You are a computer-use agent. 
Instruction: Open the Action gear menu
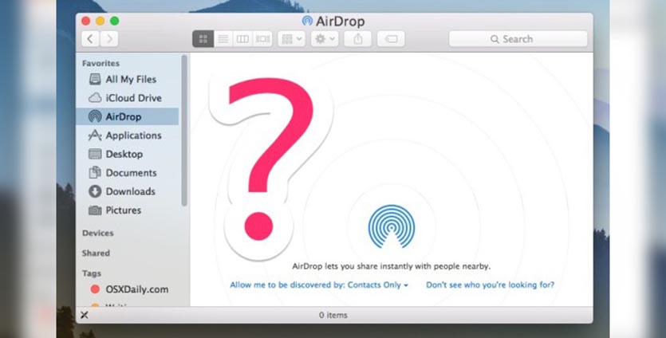click(x=325, y=39)
